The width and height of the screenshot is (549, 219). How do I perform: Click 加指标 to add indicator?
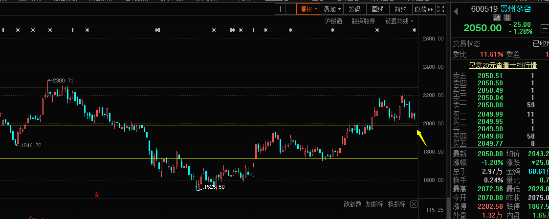click(374, 204)
